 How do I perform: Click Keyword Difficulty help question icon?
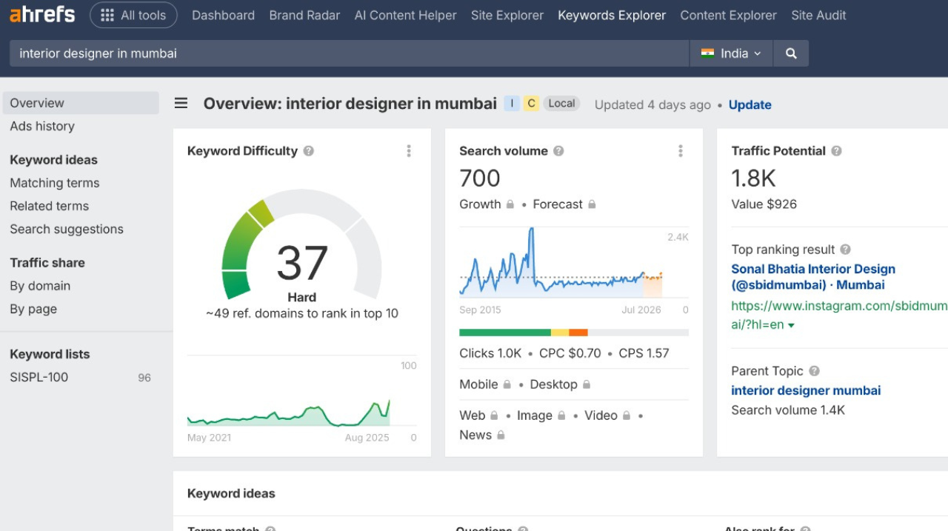tap(309, 151)
